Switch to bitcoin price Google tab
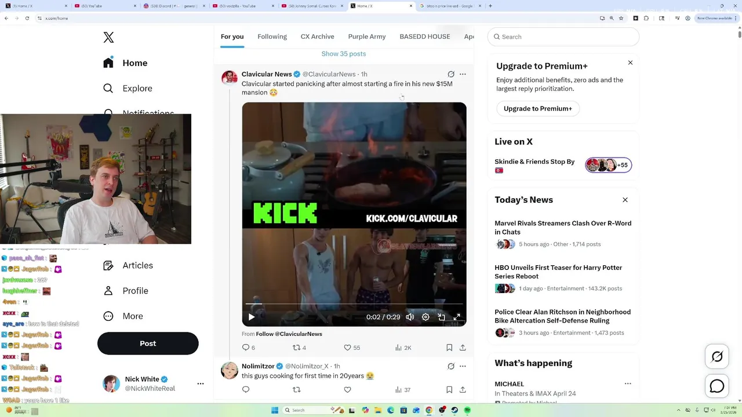742x417 pixels. pyautogui.click(x=450, y=6)
